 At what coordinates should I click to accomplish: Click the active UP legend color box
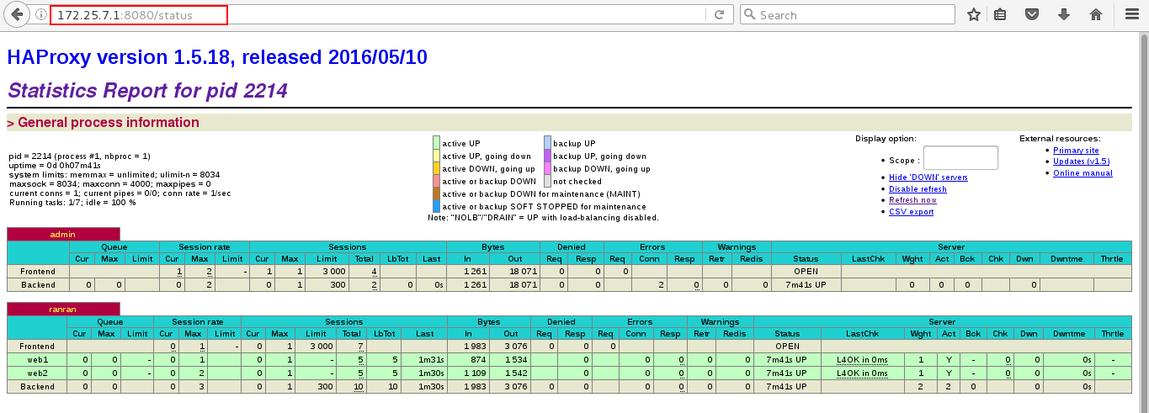pyautogui.click(x=436, y=143)
